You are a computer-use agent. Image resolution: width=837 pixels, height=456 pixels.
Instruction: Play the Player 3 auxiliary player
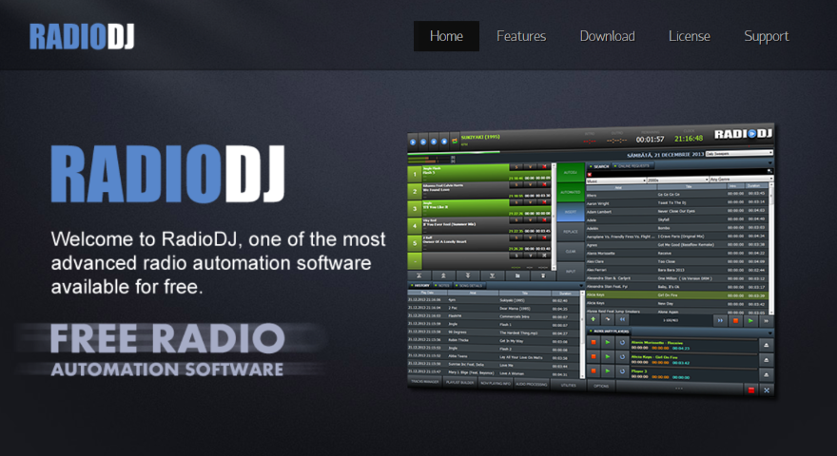click(x=608, y=370)
